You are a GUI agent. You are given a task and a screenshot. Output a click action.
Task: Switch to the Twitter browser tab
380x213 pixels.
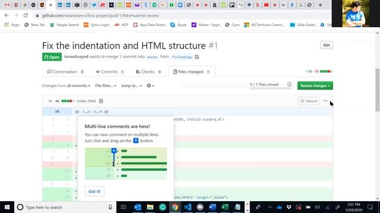(94, 5)
